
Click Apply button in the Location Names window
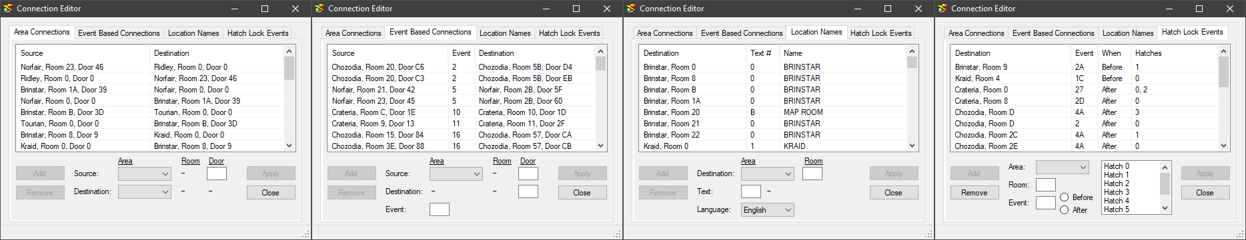893,174
